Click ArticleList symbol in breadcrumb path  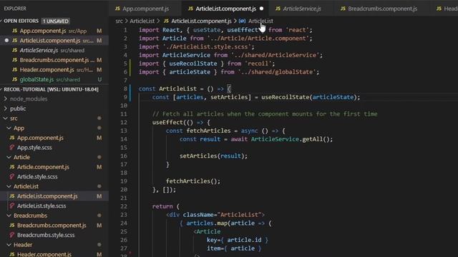point(260,21)
